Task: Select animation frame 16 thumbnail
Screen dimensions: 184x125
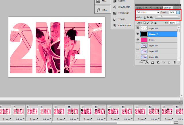Action: [x=140, y=111]
